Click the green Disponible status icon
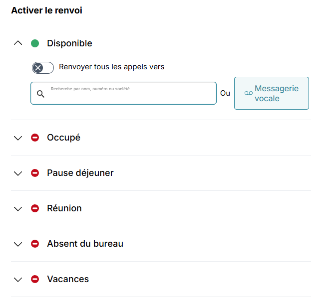The image size is (332, 306). 35,43
